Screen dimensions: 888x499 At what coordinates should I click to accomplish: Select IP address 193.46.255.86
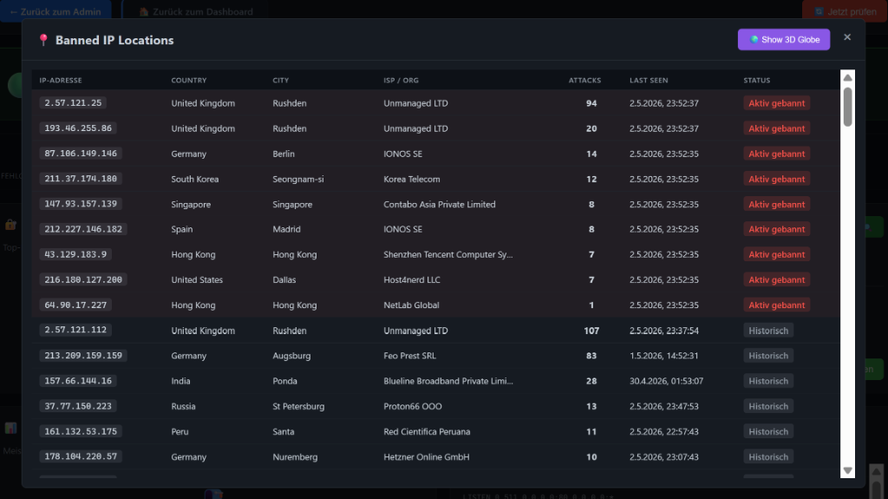coord(78,128)
